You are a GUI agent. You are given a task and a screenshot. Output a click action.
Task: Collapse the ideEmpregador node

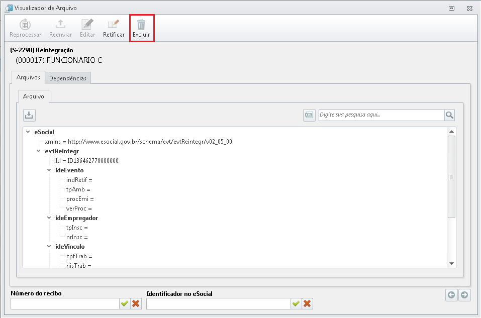[x=49, y=218]
